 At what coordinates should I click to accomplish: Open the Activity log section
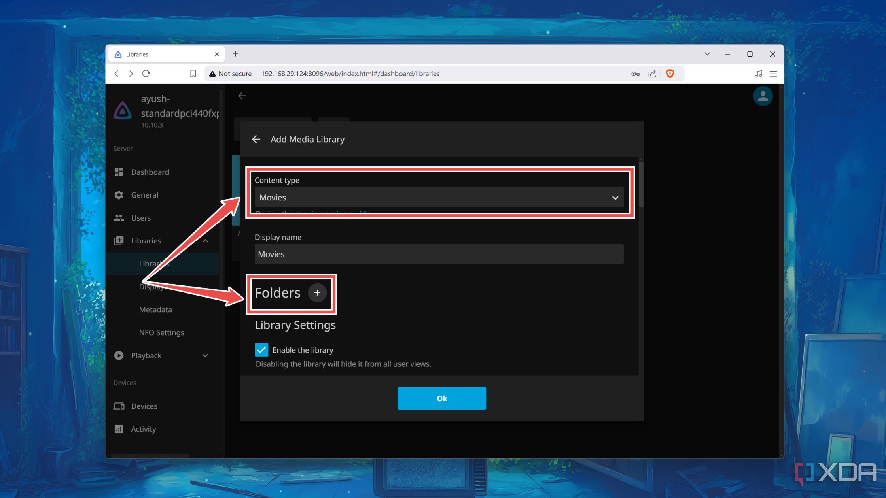pos(144,429)
